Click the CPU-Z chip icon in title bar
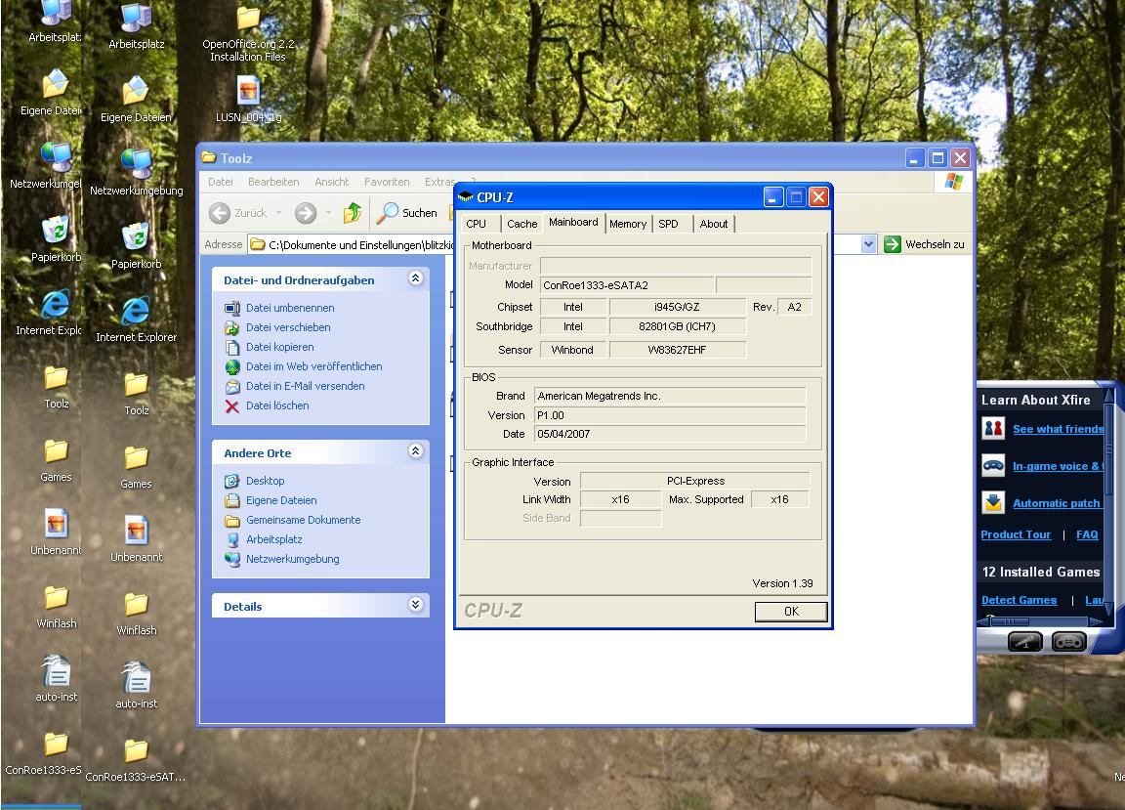The image size is (1125, 810). point(465,196)
